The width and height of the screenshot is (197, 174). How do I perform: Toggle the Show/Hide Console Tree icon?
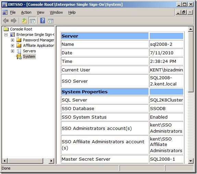click(33, 21)
